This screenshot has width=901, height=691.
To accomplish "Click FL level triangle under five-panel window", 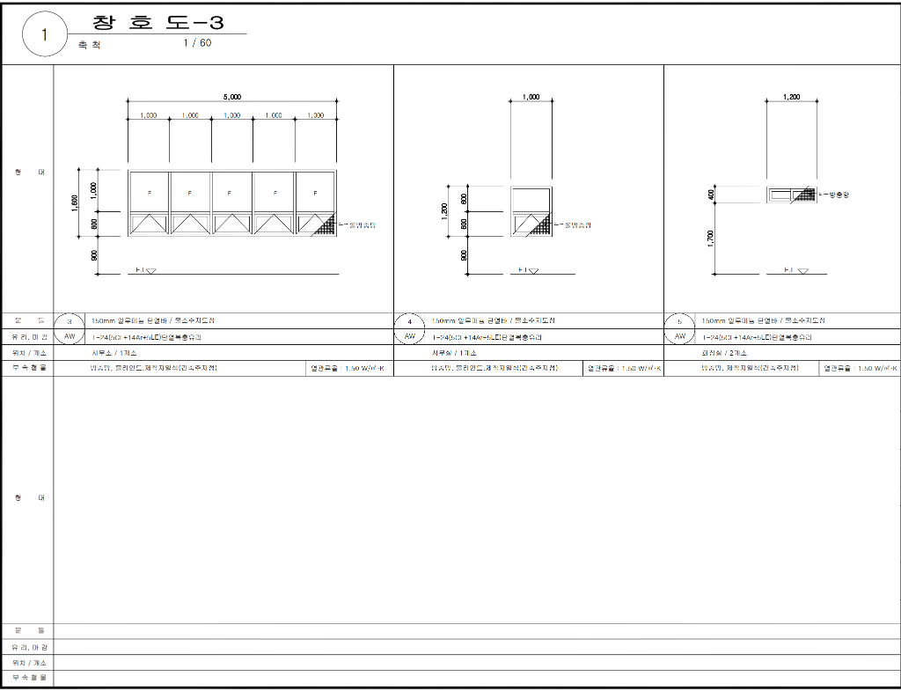I will click(x=150, y=271).
